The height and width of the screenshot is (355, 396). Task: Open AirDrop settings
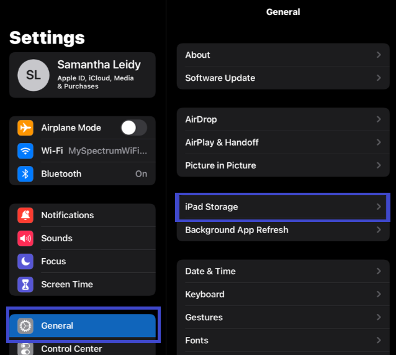click(x=283, y=119)
